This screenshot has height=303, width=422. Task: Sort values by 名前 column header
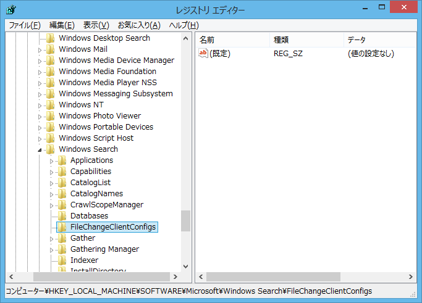(x=232, y=39)
